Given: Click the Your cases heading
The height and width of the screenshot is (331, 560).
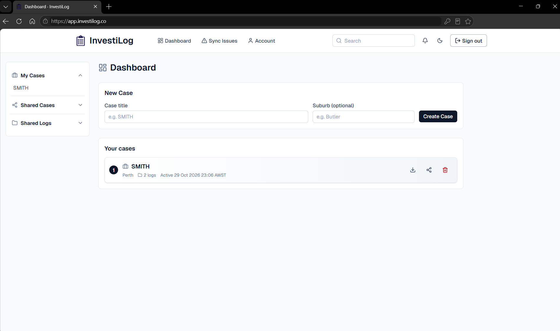Looking at the screenshot, I should coord(120,148).
